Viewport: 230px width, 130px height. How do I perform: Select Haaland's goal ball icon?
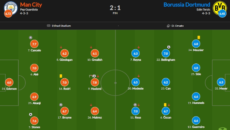(94, 76)
